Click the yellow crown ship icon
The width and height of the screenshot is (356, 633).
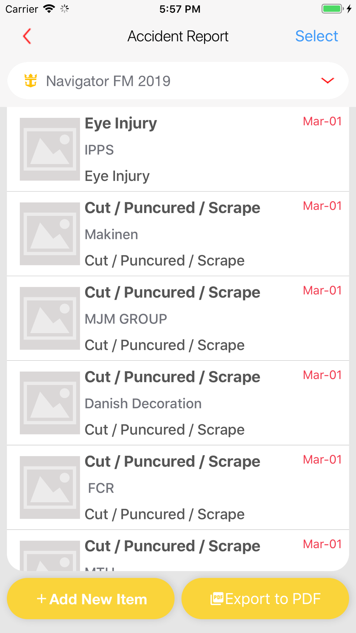(31, 81)
